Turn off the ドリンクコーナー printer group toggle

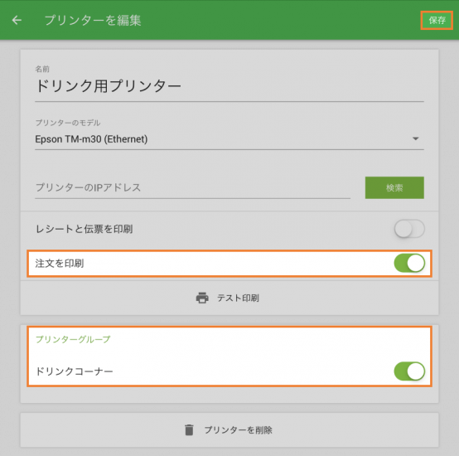(x=409, y=371)
